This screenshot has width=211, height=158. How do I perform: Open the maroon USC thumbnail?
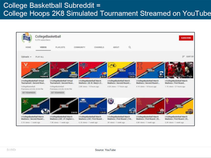pos(150,106)
